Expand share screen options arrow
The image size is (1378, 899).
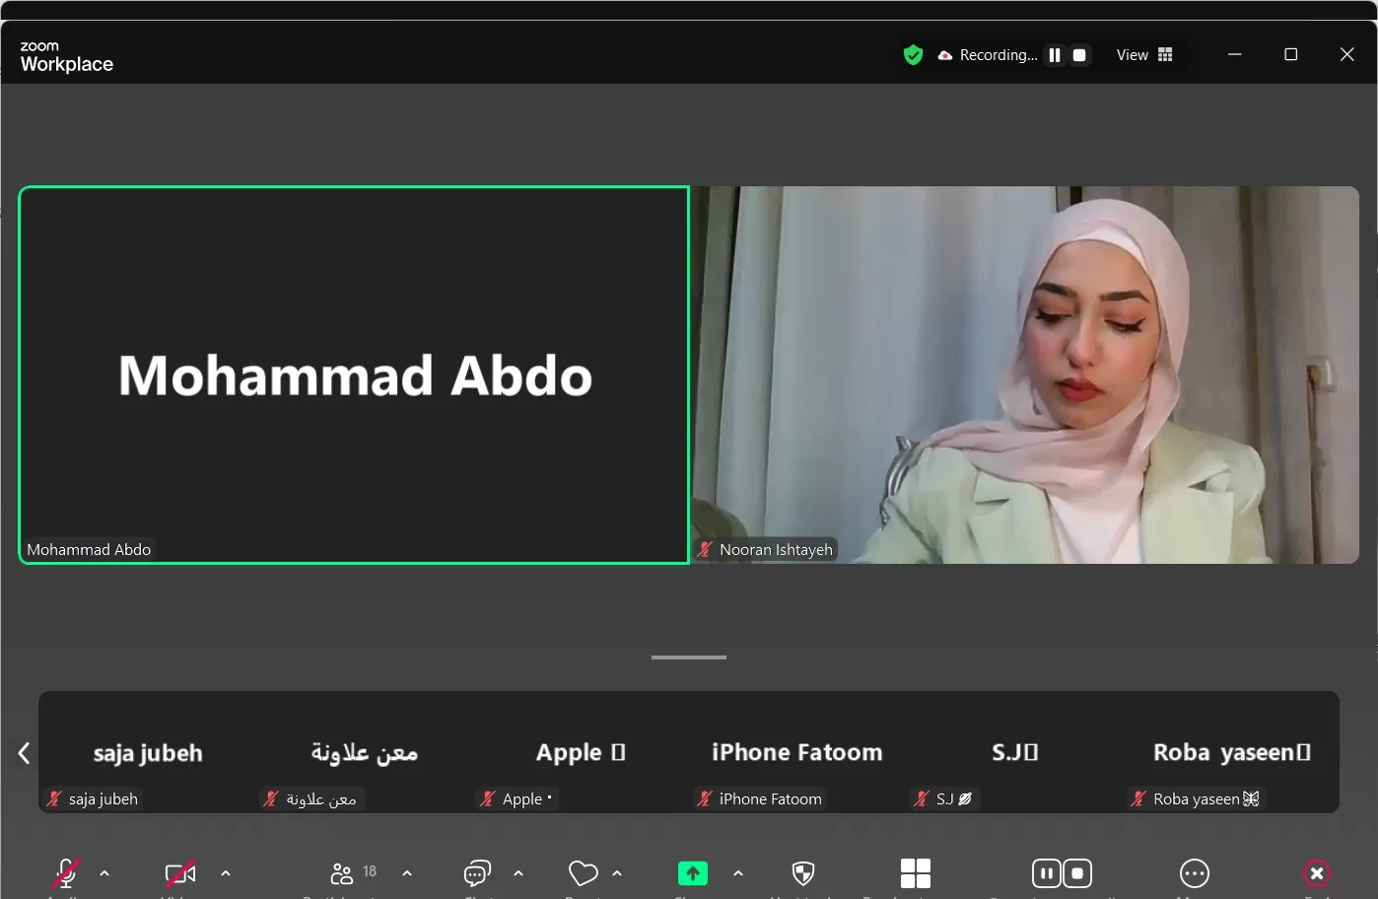[x=738, y=873]
